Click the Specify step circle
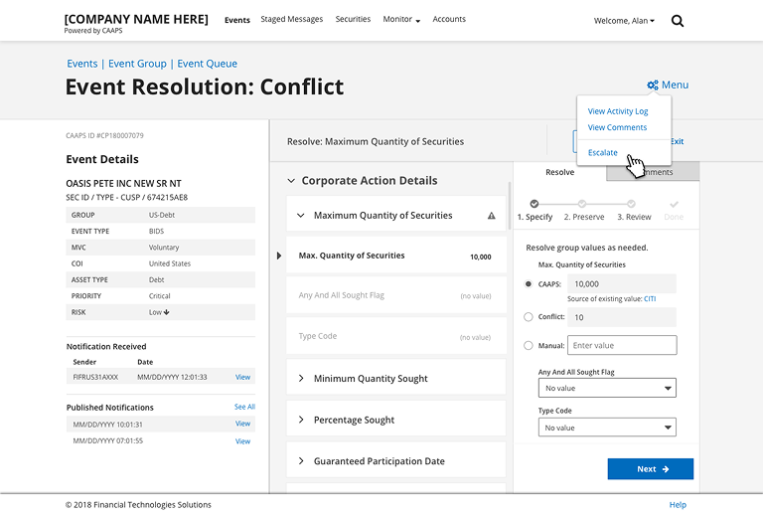 click(x=534, y=204)
